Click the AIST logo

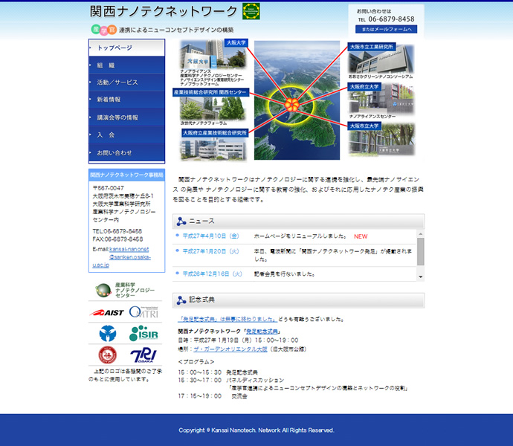pyautogui.click(x=106, y=313)
